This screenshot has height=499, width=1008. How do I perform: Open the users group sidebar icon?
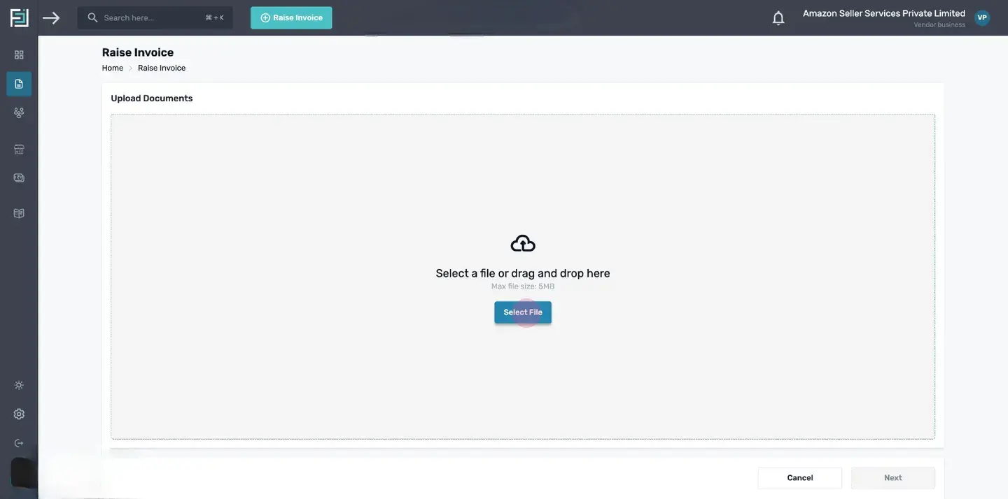19,113
